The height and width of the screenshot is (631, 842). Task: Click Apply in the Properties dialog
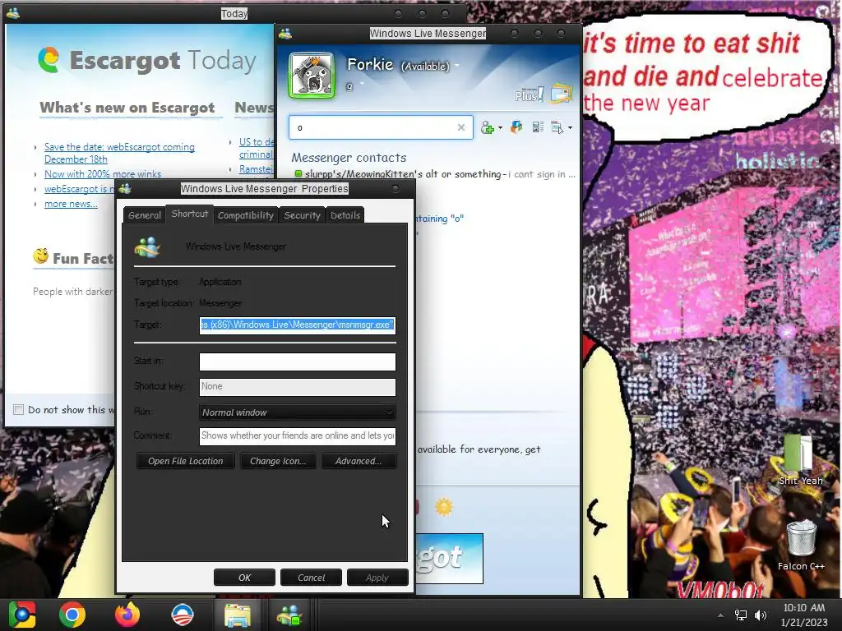(377, 578)
